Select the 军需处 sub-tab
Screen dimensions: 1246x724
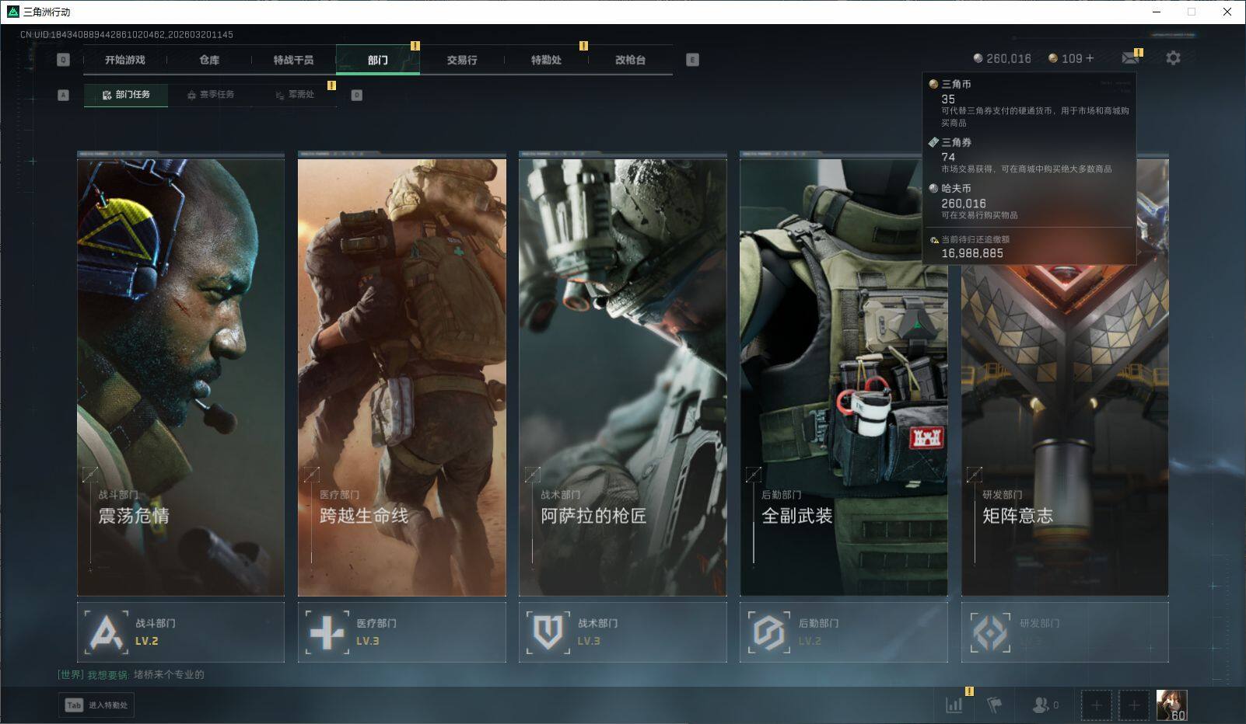[x=295, y=95]
